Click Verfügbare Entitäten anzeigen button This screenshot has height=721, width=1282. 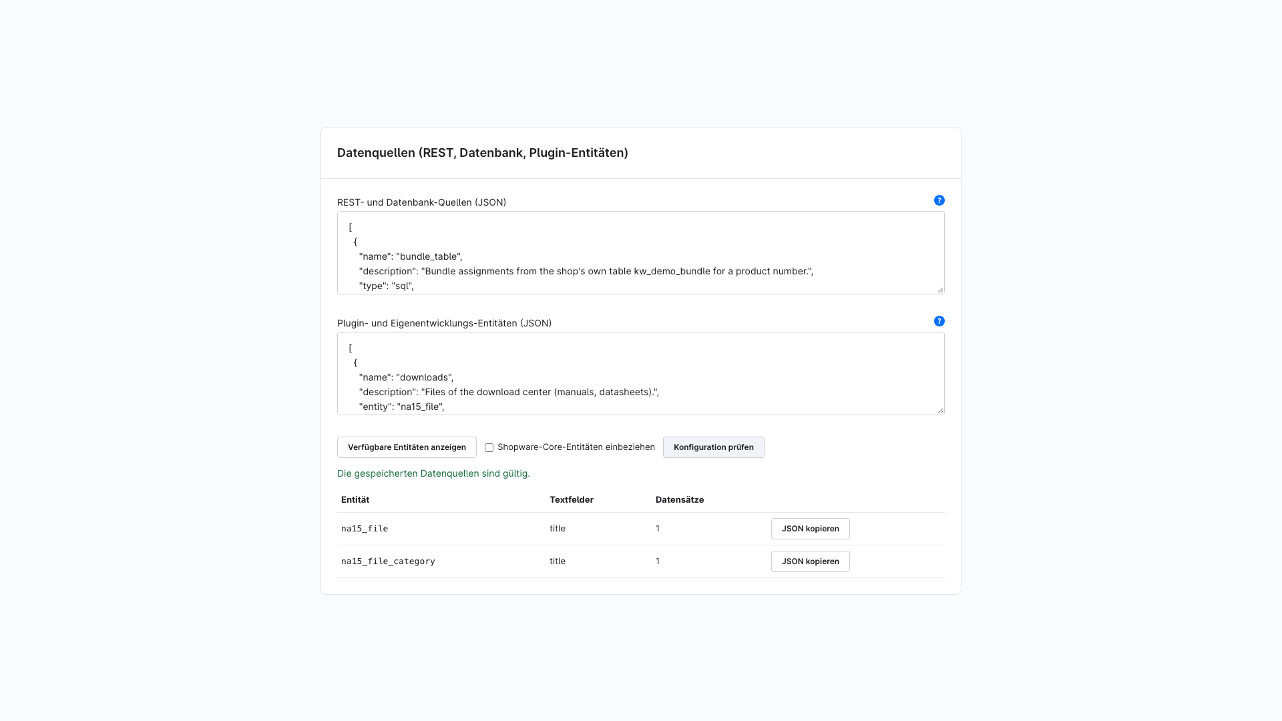407,447
